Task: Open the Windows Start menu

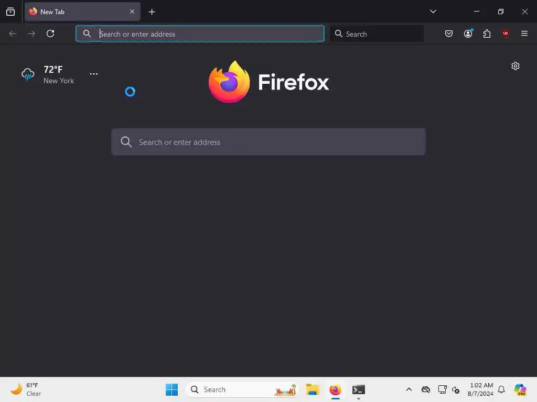Action: click(171, 389)
